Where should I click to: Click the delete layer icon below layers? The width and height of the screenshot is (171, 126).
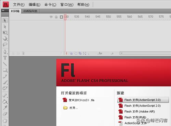click(23, 53)
